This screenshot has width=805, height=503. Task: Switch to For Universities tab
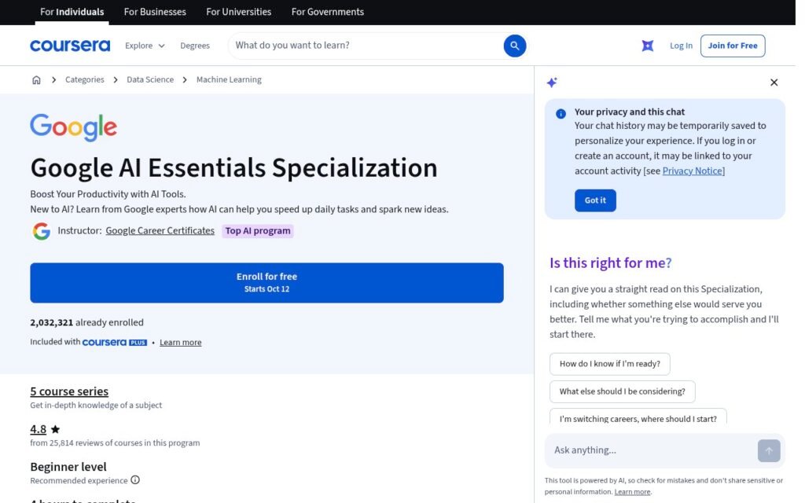point(239,12)
